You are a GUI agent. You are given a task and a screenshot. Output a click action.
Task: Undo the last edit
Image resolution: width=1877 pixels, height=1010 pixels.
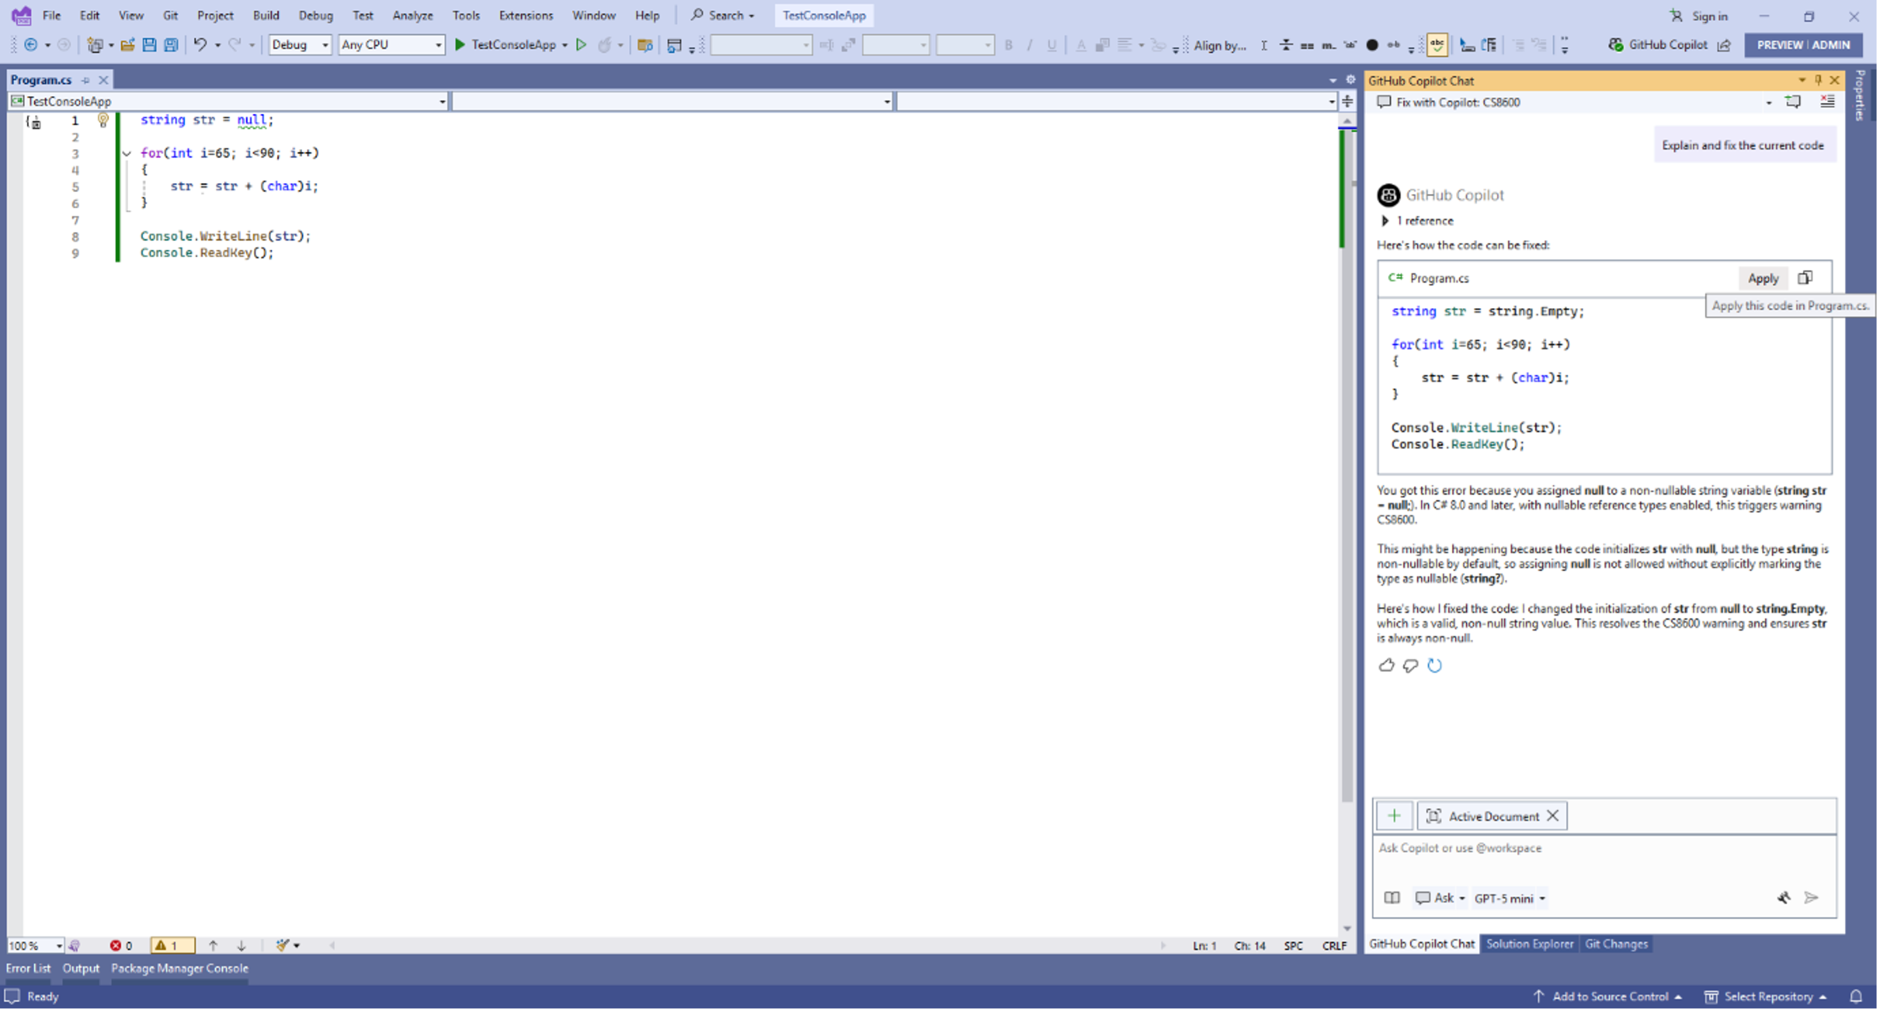pyautogui.click(x=201, y=45)
